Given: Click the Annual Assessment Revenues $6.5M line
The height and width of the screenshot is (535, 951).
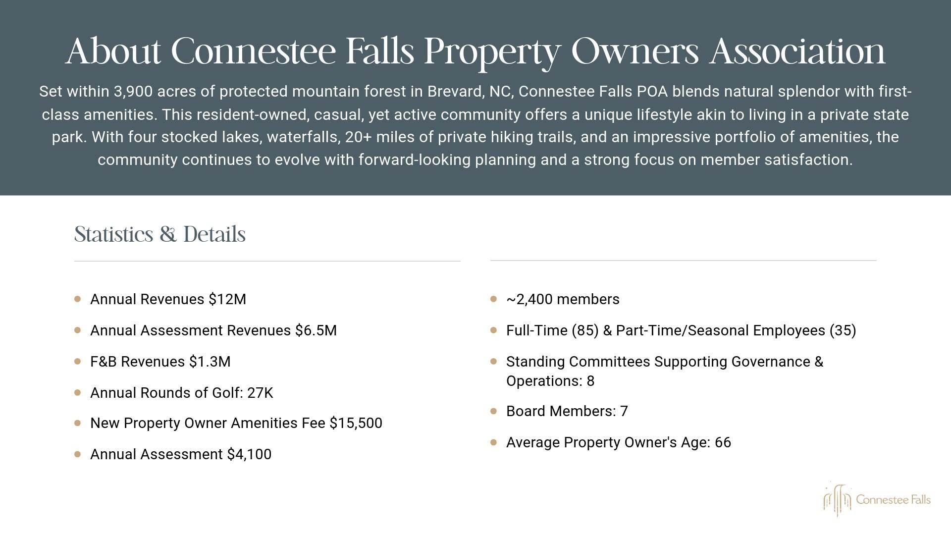Looking at the screenshot, I should [x=213, y=330].
